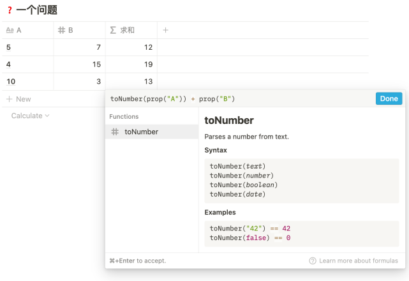Click the plus icon beside New row
Image resolution: width=409 pixels, height=281 pixels.
point(9,99)
